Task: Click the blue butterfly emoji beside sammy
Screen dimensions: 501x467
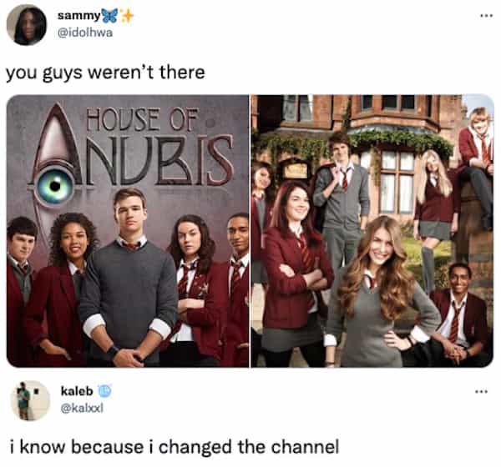Action: coord(109,16)
